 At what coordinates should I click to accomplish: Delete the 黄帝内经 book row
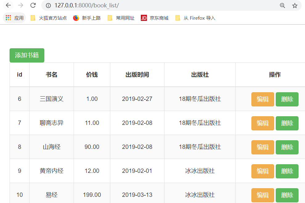click(x=287, y=171)
